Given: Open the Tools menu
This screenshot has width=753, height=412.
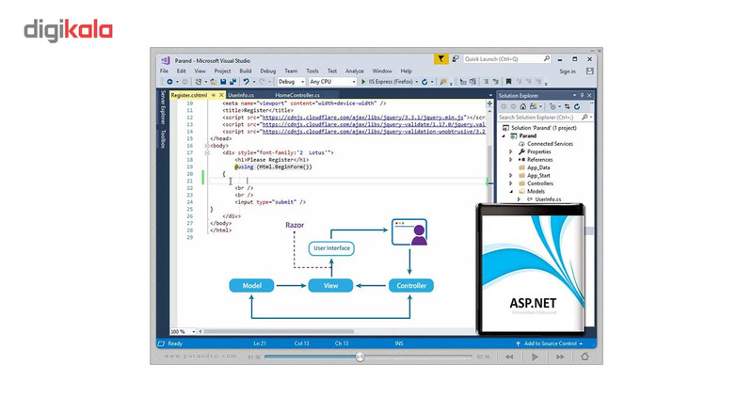Looking at the screenshot, I should pyautogui.click(x=312, y=71).
